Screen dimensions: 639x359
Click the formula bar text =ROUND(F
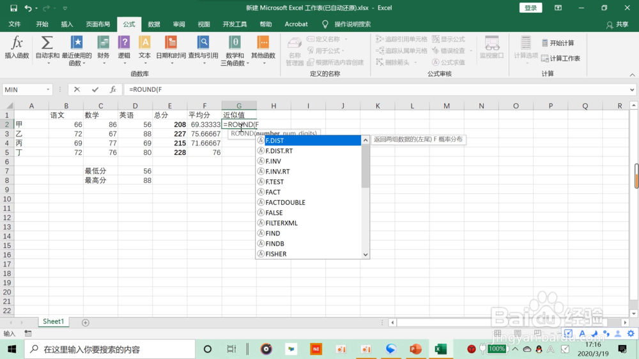pyautogui.click(x=146, y=89)
